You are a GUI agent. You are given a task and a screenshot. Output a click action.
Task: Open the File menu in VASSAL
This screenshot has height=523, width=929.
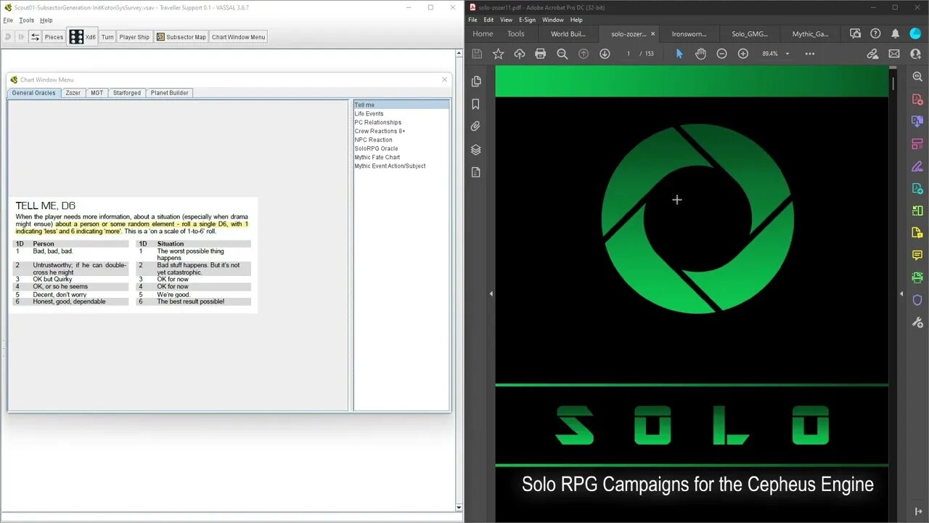[8, 20]
